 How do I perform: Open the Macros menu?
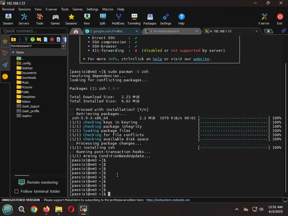[x=108, y=9]
